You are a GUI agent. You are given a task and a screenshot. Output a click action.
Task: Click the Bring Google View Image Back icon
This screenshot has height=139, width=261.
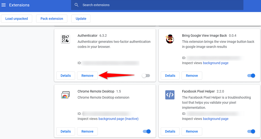pos(170,39)
